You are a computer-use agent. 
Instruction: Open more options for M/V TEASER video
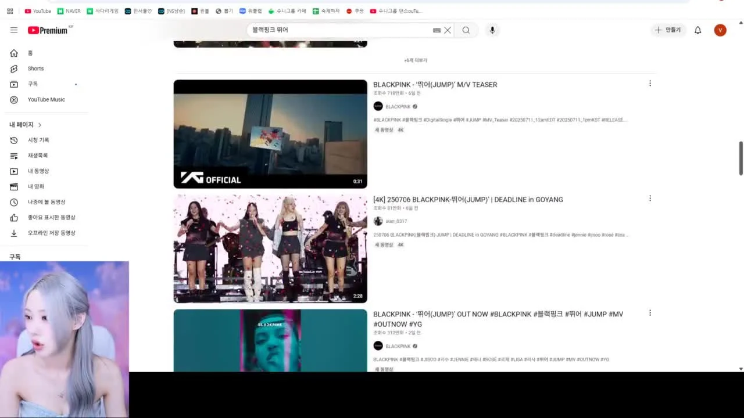point(650,84)
